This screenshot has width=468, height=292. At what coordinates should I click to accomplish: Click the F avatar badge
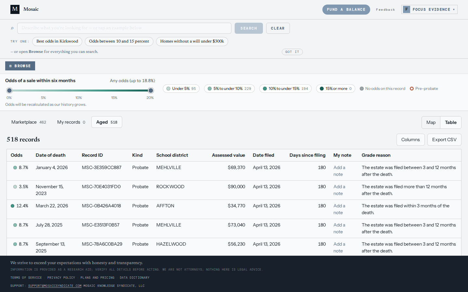[406, 9]
